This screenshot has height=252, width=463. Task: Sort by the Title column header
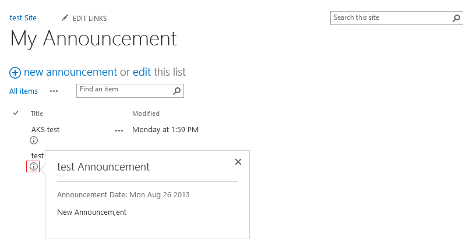click(x=37, y=113)
